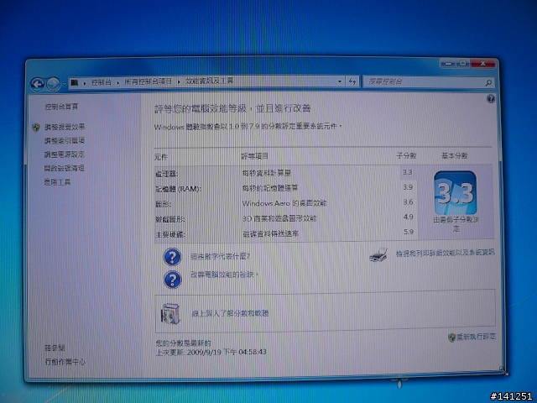Viewport: 537px width, 403px height.
Task: Click the 遊戲圖形 row label
Action: click(x=169, y=219)
